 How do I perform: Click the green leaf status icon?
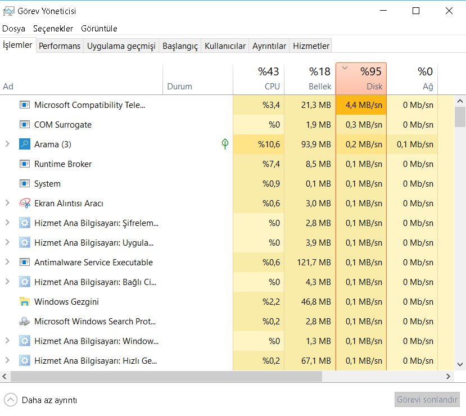tap(225, 144)
